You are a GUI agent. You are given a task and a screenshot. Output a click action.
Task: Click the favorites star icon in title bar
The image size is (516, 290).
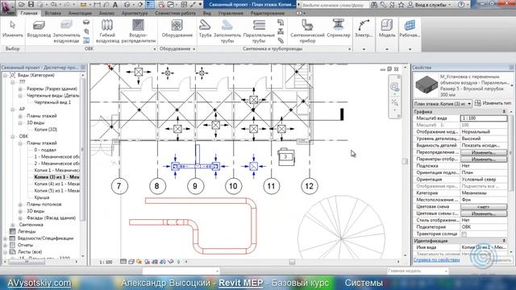tap(402, 5)
